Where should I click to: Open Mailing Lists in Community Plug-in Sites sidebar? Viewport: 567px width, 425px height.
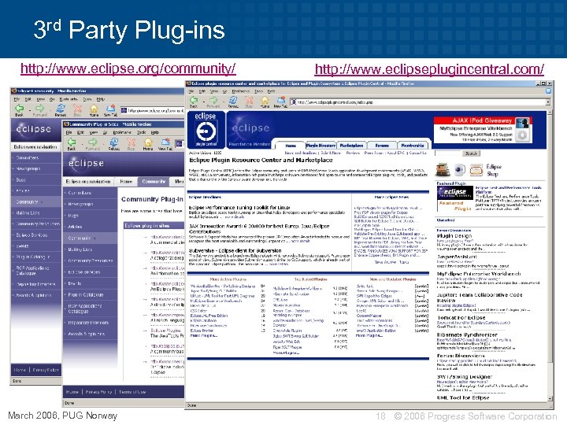[80, 249]
